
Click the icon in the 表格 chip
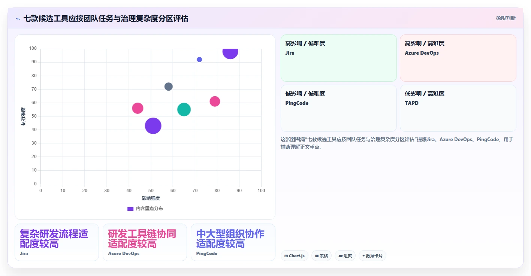(x=317, y=256)
